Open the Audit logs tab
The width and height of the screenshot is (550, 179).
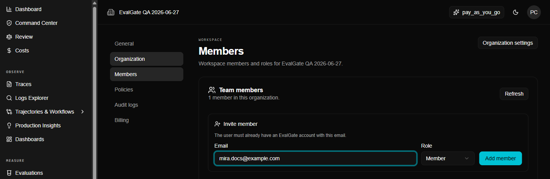click(147, 105)
